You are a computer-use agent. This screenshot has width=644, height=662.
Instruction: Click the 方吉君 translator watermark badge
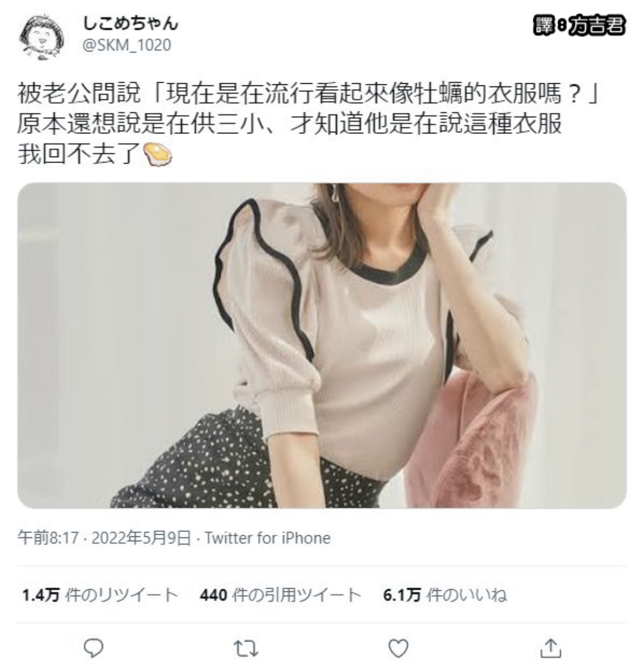coord(580,26)
